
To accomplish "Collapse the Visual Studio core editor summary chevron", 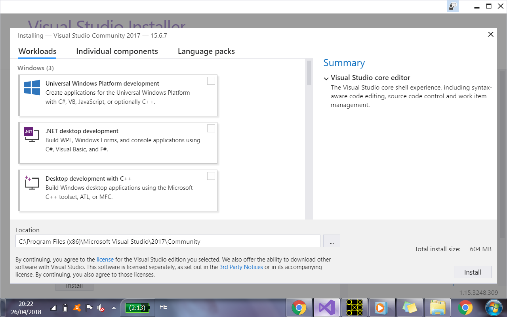I will click(326, 78).
